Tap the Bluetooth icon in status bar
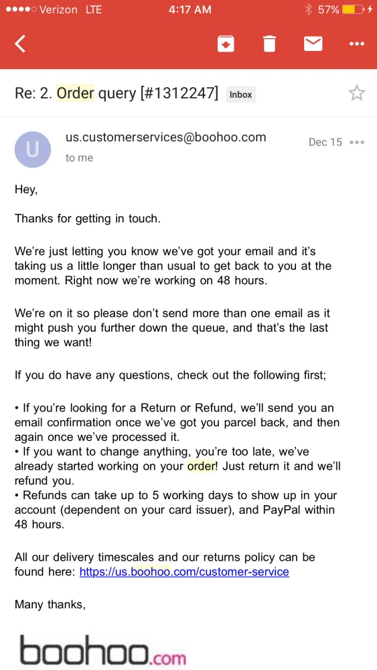The height and width of the screenshot is (670, 377). coord(308,9)
